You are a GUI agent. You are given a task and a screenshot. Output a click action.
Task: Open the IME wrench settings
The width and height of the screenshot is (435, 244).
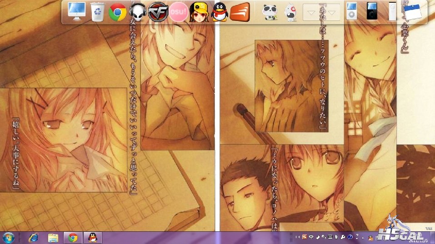click(343, 237)
